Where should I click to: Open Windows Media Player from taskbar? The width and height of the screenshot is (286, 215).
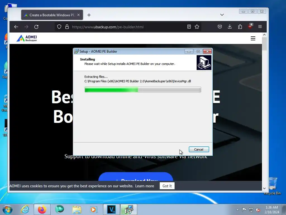(x=94, y=210)
